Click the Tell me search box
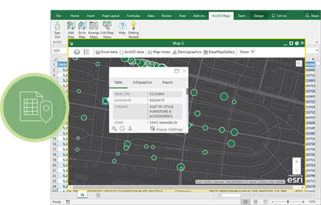This screenshot has height=205, width=321. pyautogui.click(x=279, y=16)
